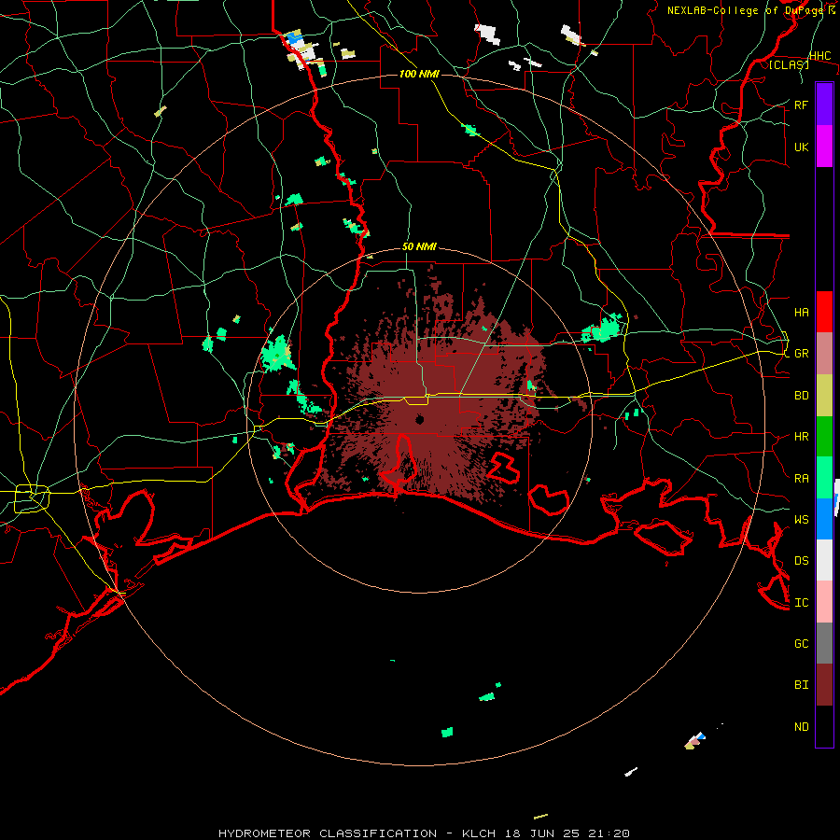Click the 21:20 timestamp
Viewport: 840px width, 840px height.
pos(610,833)
